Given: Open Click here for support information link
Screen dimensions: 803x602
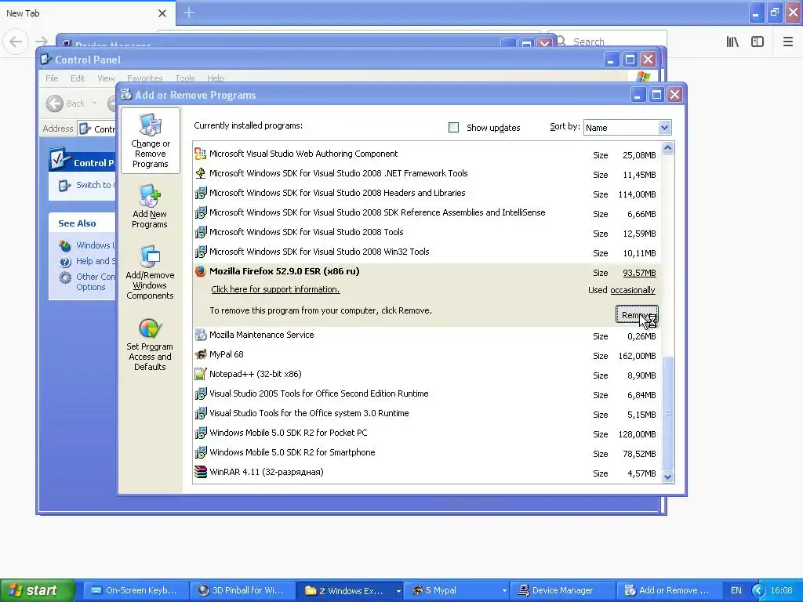Looking at the screenshot, I should 275,289.
